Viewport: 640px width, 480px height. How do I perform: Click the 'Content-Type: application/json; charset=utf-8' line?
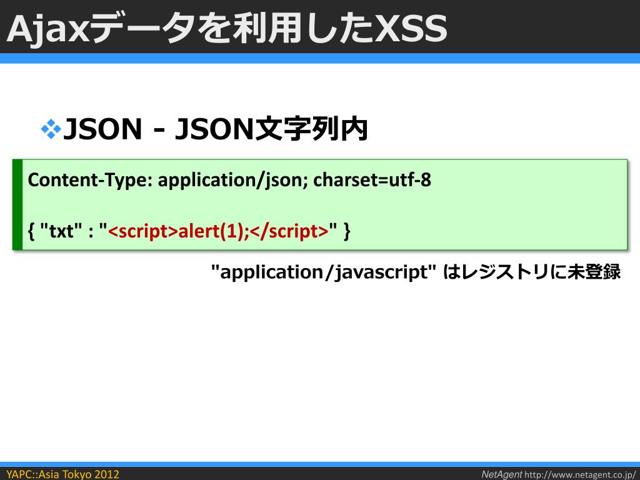pos(229,180)
